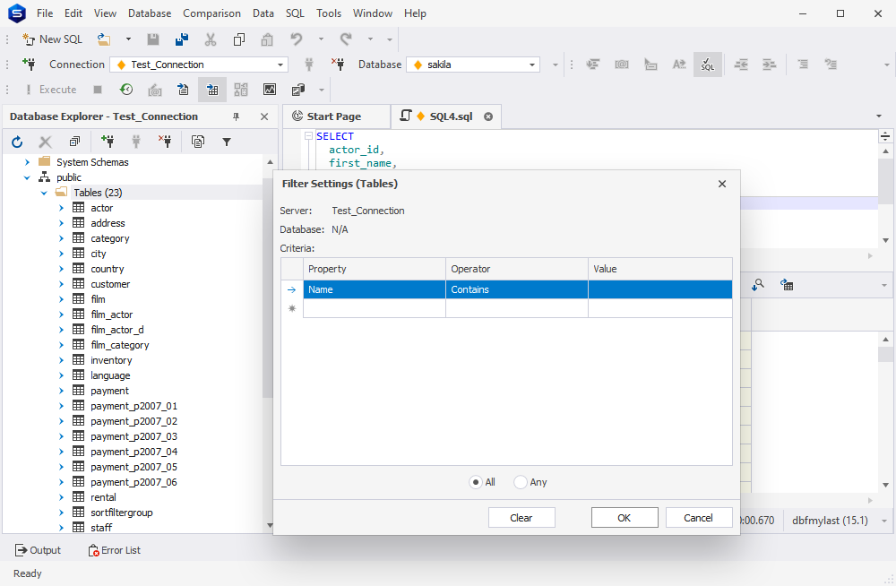Collapse the Tables (23) folder
The width and height of the screenshot is (896, 586).
(x=44, y=194)
